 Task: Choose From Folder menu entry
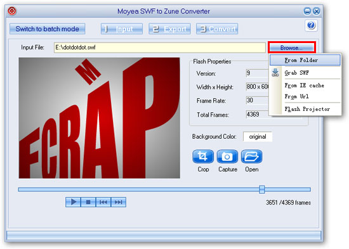(x=305, y=60)
